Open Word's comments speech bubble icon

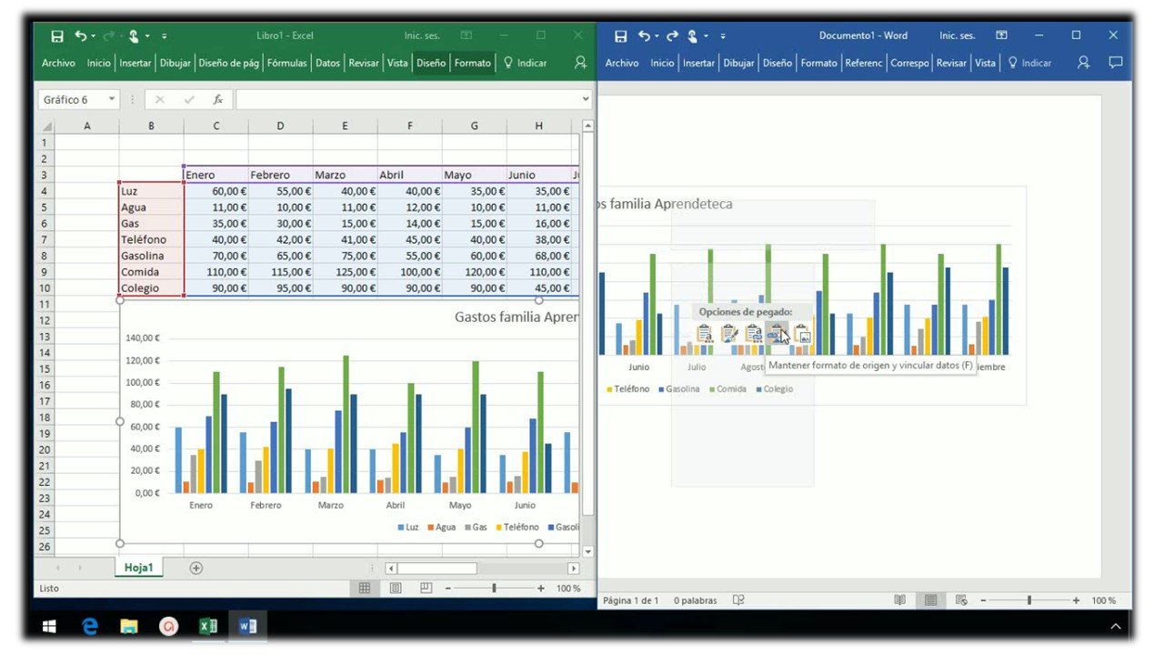pyautogui.click(x=1116, y=63)
